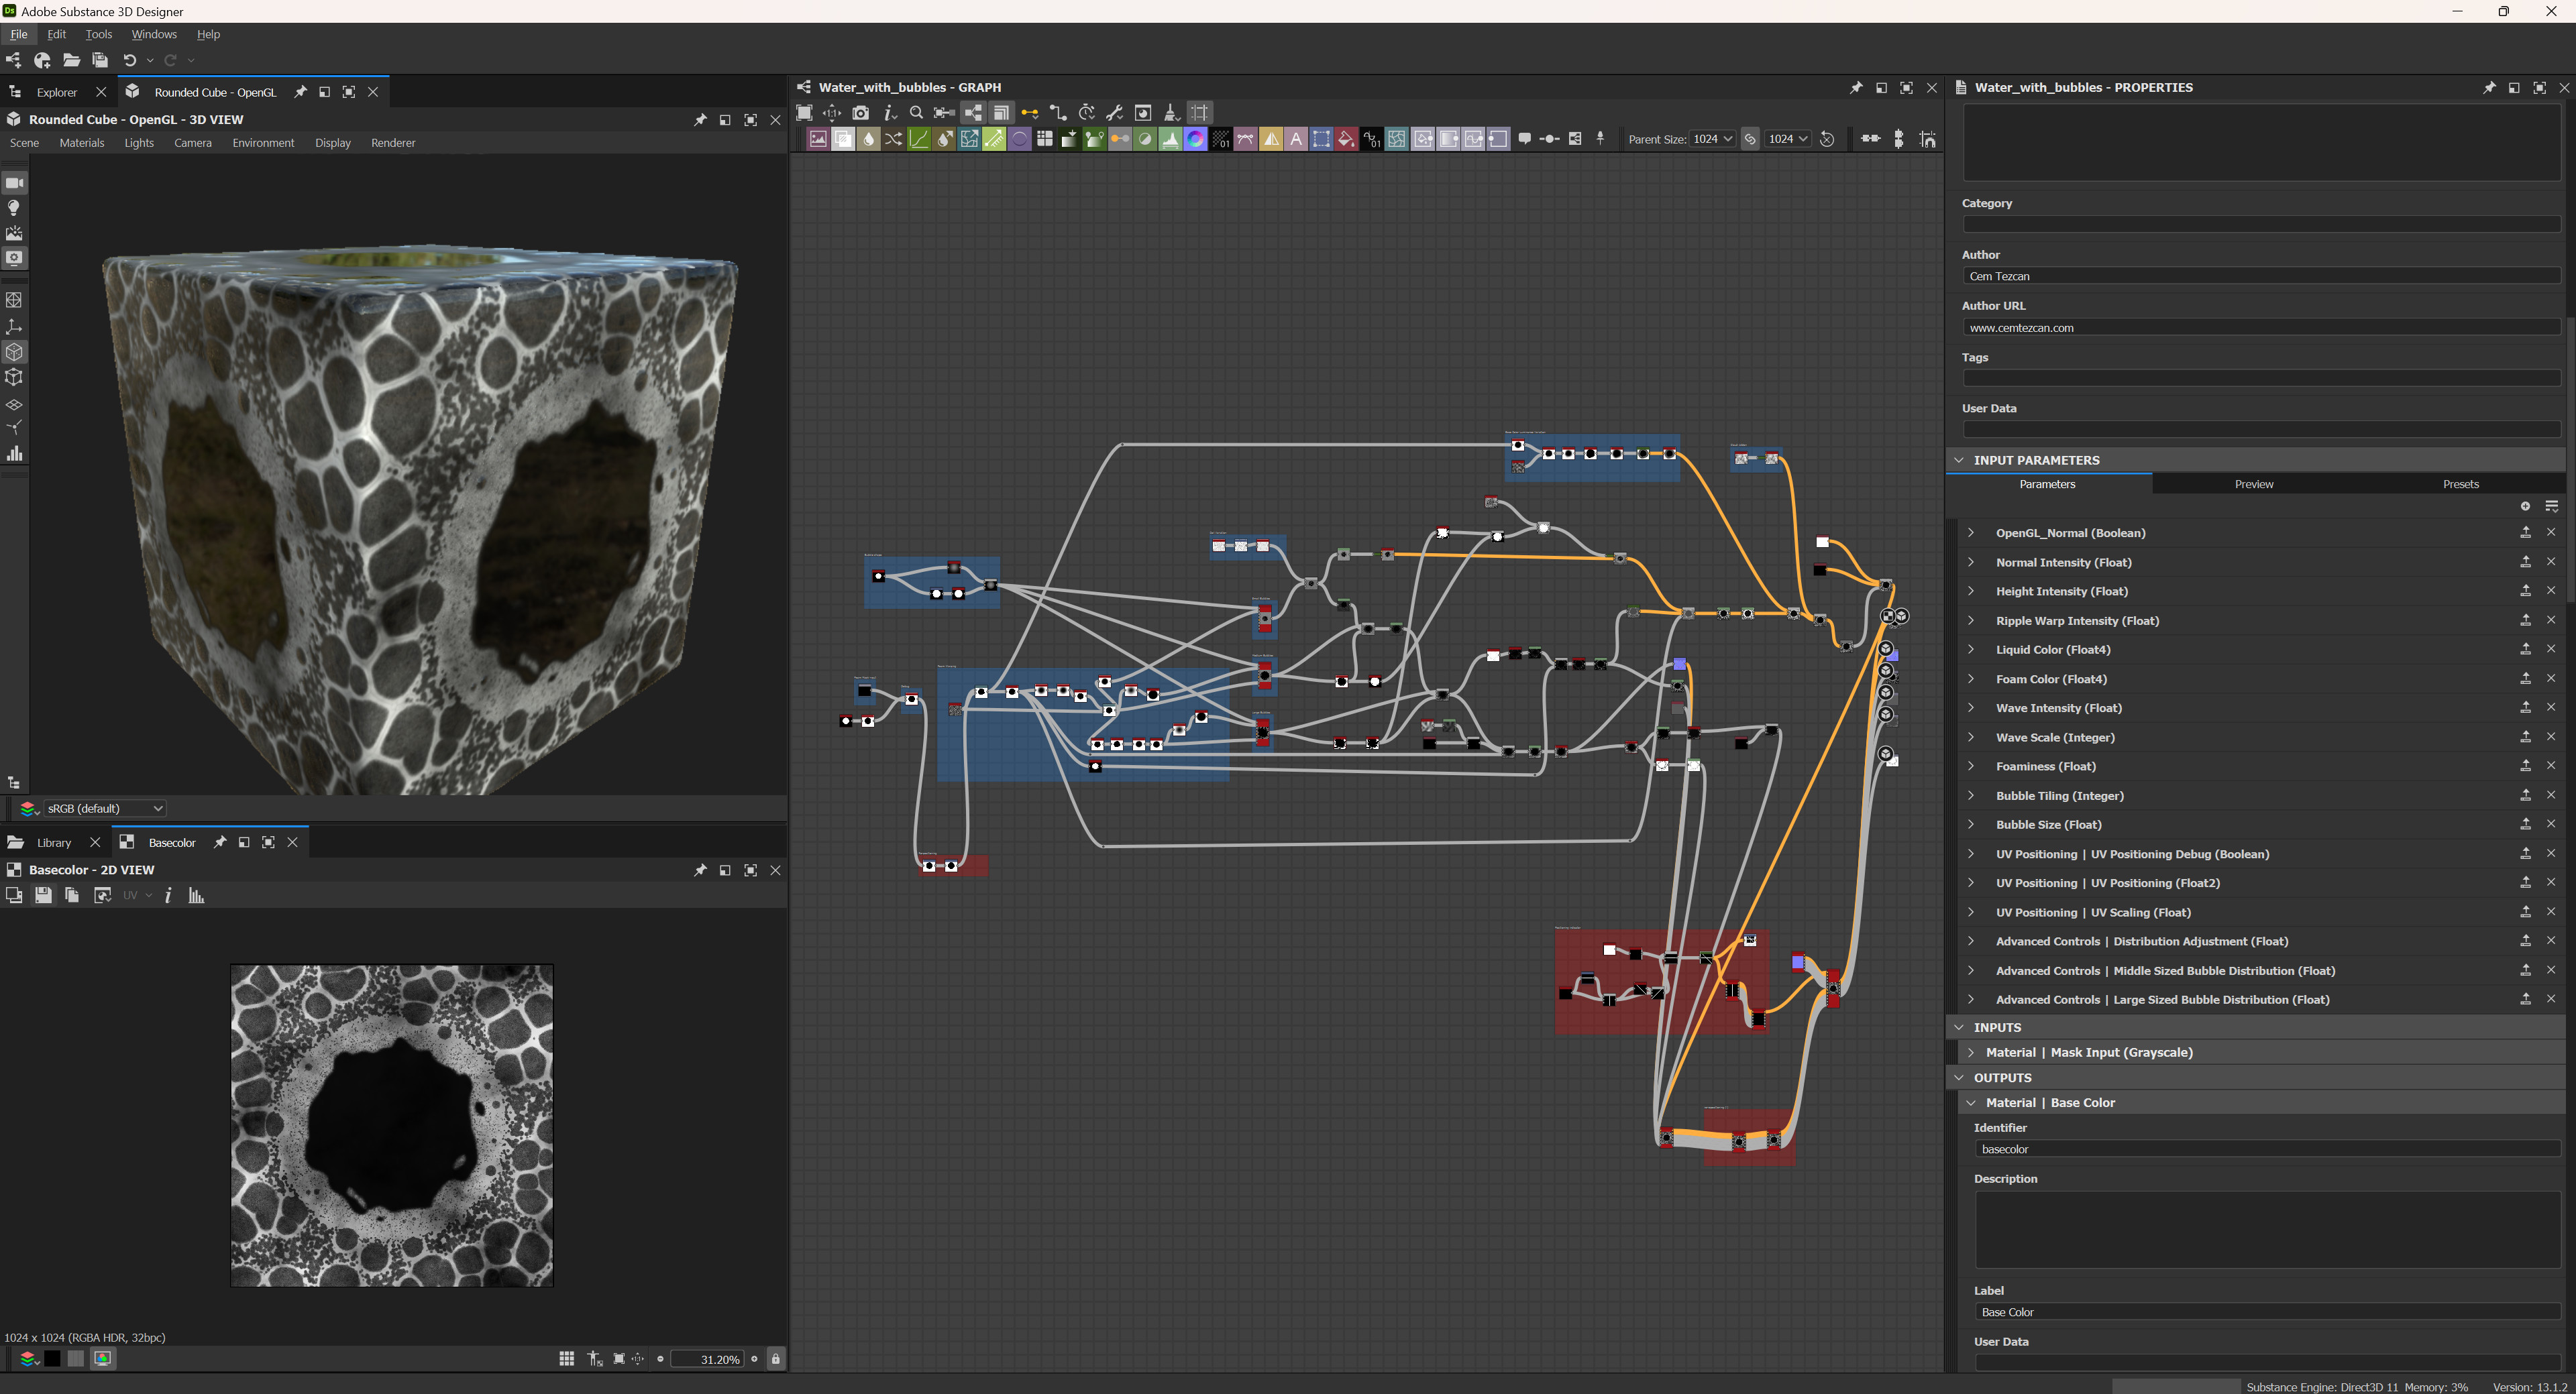Click the histogram icon in 3D view sidebar
The width and height of the screenshot is (2576, 1394).
14,454
